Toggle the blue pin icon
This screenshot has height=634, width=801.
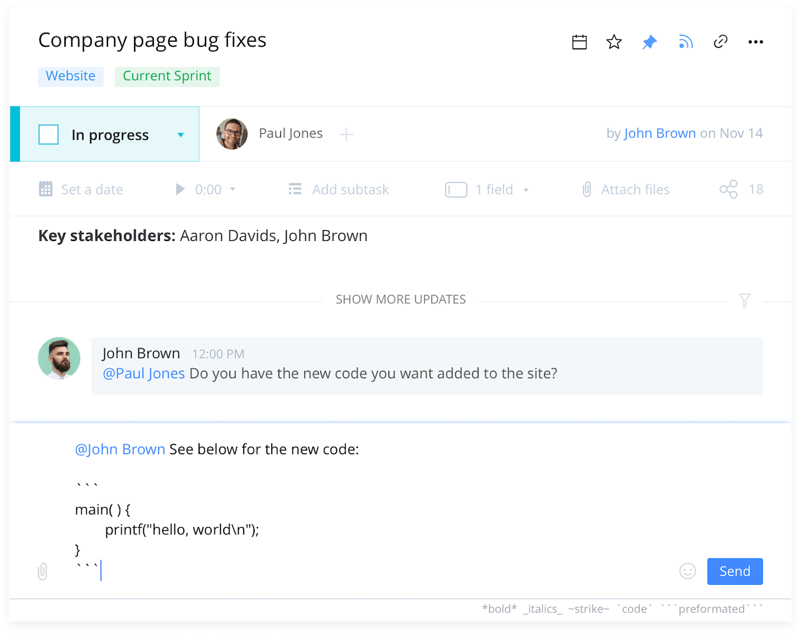pos(649,42)
